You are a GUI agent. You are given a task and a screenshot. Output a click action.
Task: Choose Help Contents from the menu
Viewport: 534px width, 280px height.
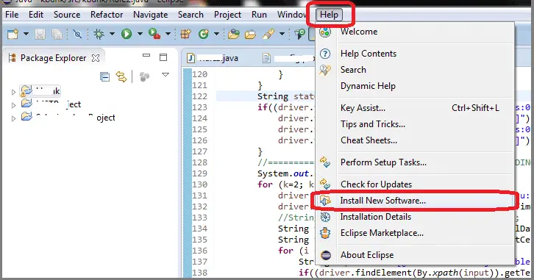pyautogui.click(x=415, y=54)
